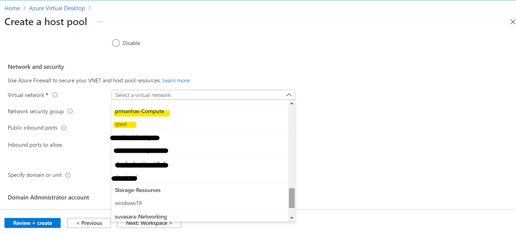Collapse the Select a virtual network dropdown
The height and width of the screenshot is (234, 516).
(x=203, y=95)
